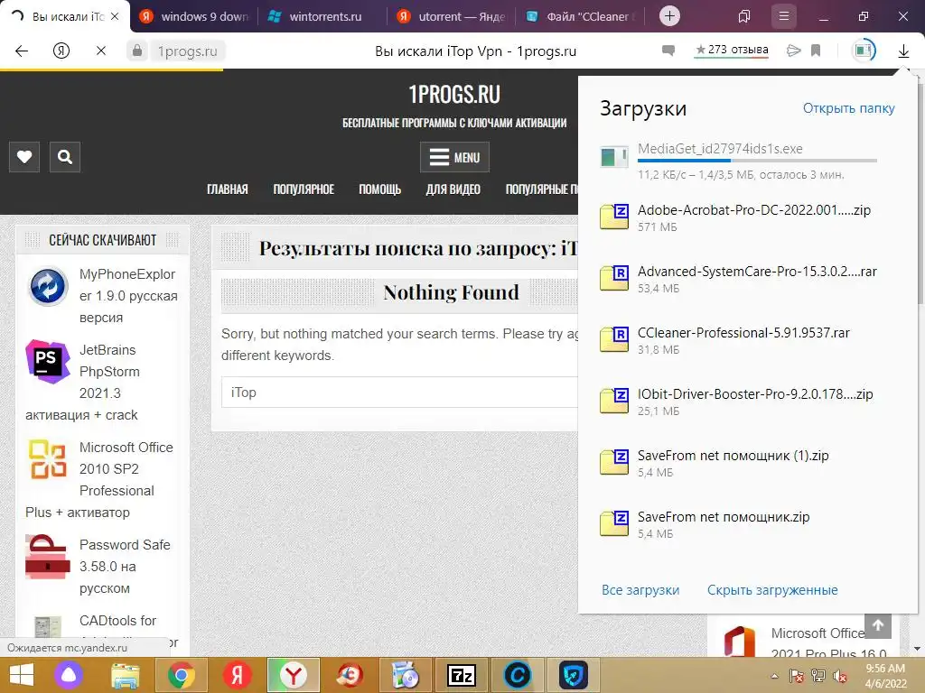The image size is (925, 693).
Task: Switch to the 'utorrent — Янде' tab
Action: pos(452,16)
